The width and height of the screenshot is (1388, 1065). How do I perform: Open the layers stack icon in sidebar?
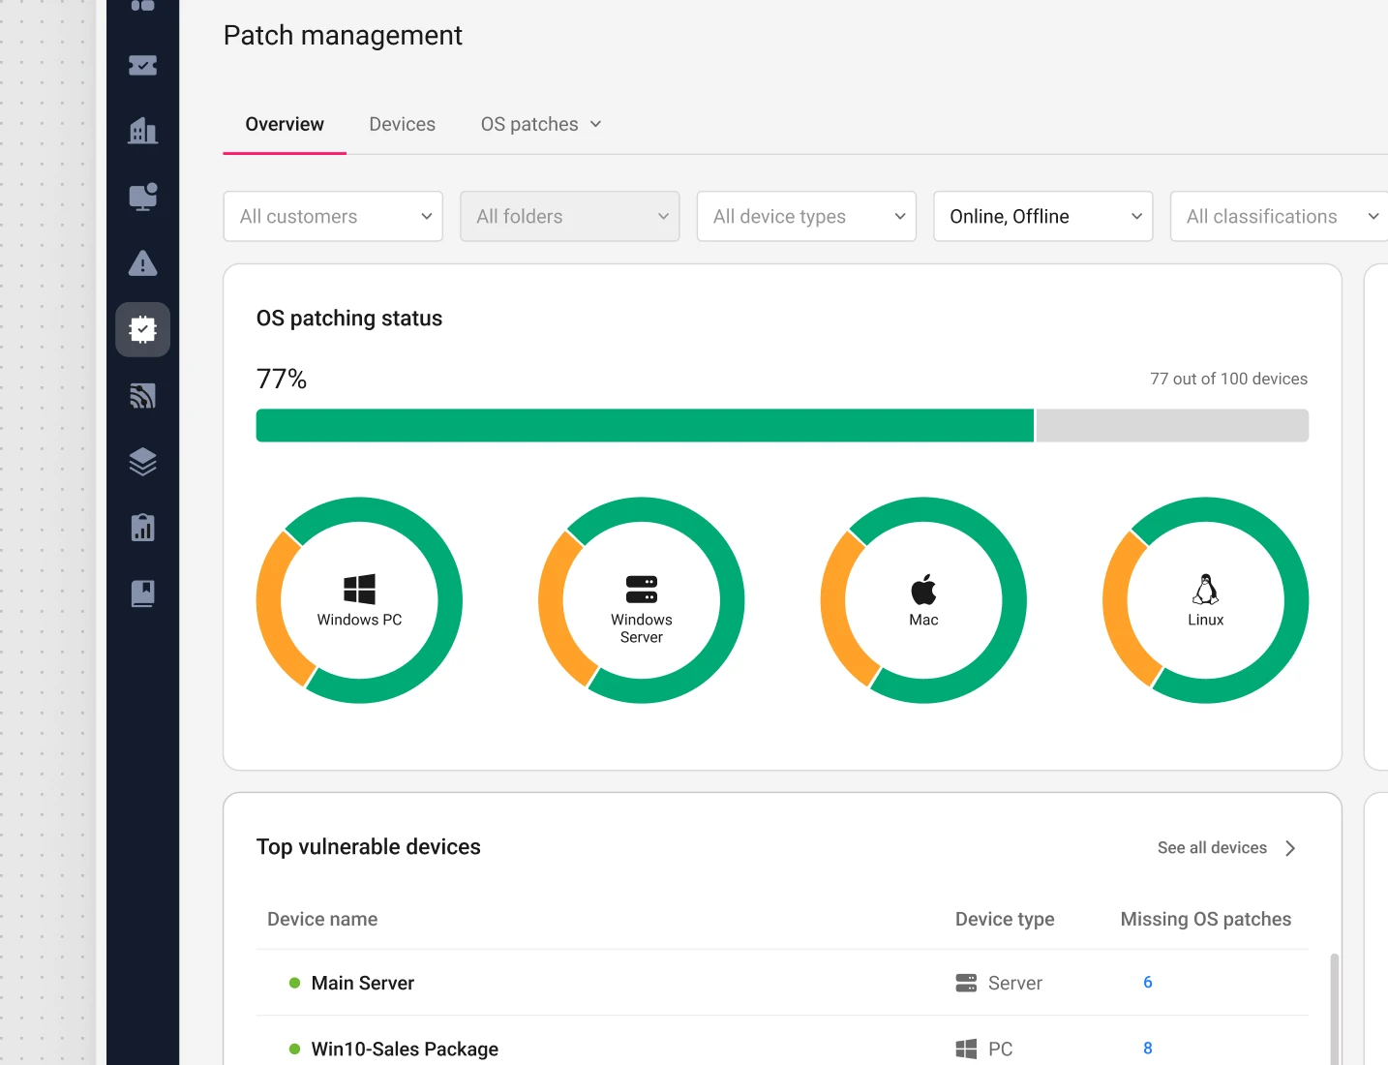[142, 462]
